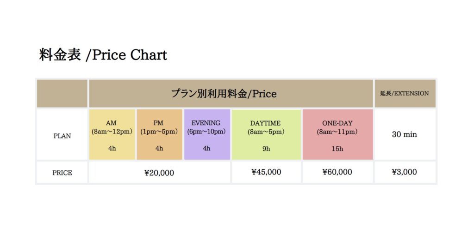Click the Price Chart heading

click(x=103, y=55)
